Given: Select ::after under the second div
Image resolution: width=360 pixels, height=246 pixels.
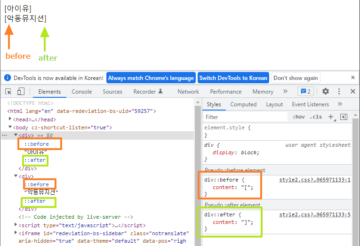Looking at the screenshot, I should 35,201.
